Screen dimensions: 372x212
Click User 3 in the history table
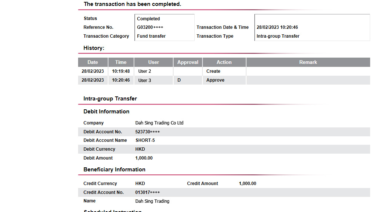point(145,80)
